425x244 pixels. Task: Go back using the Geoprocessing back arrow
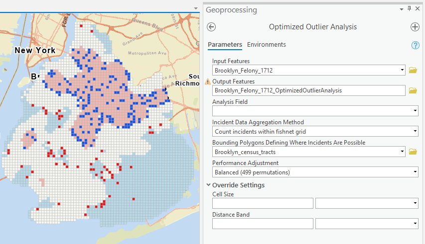pyautogui.click(x=211, y=27)
